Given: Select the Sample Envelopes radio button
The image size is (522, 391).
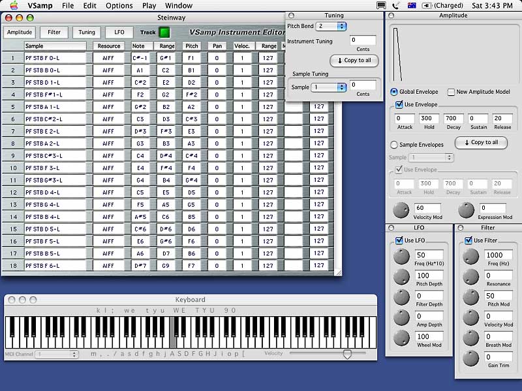Looking at the screenshot, I should [394, 145].
